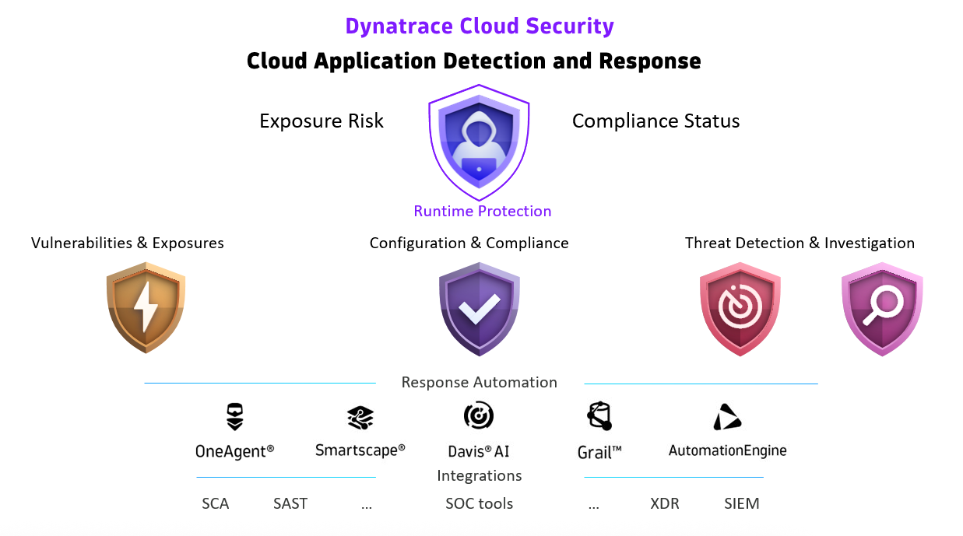Select the OneAgent icon
The image size is (963, 536).
pyautogui.click(x=235, y=415)
